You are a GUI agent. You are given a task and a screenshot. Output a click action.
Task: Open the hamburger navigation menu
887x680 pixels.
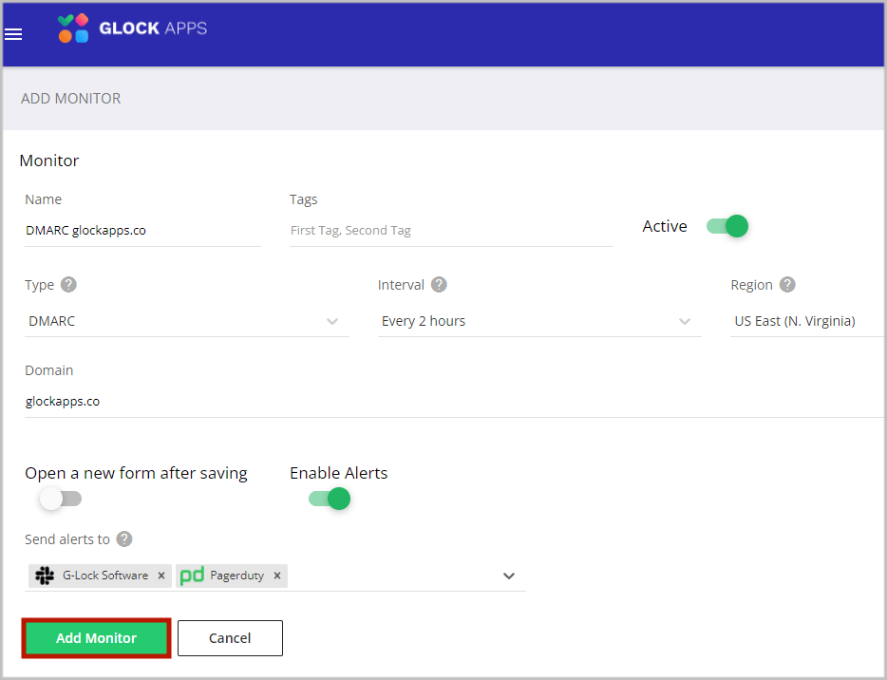coord(13,34)
